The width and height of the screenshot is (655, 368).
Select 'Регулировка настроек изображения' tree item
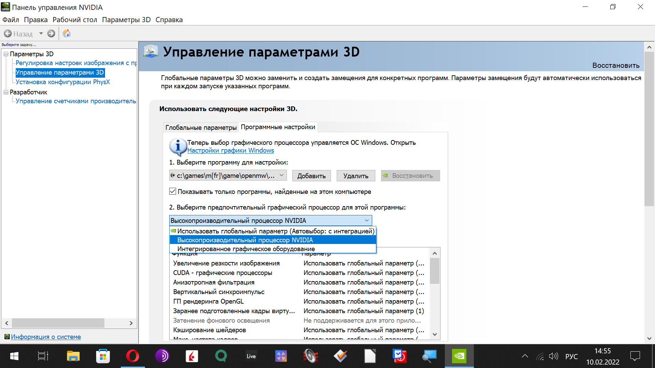tap(76, 63)
